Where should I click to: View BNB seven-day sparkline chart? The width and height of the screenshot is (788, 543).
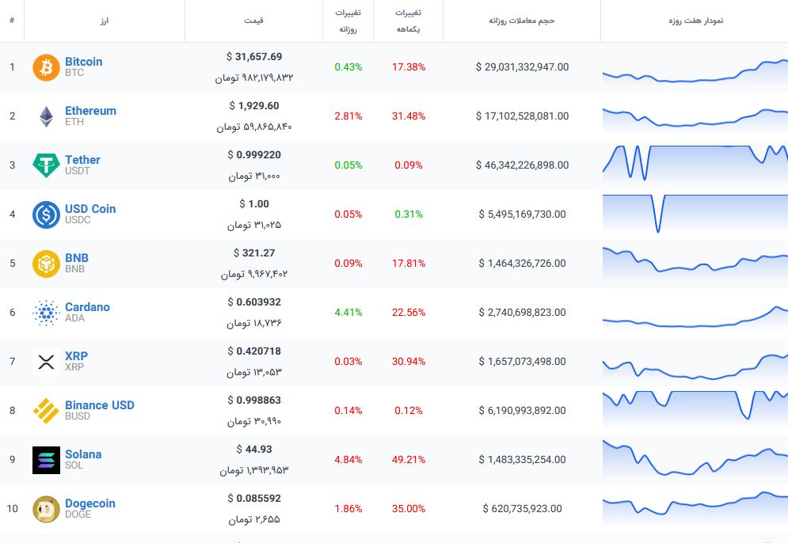[x=695, y=262]
